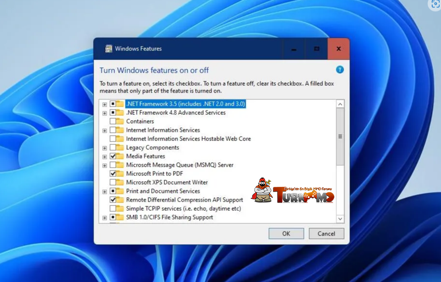Click the scrollbar down arrow in features list
441x282 pixels.
tap(340, 219)
